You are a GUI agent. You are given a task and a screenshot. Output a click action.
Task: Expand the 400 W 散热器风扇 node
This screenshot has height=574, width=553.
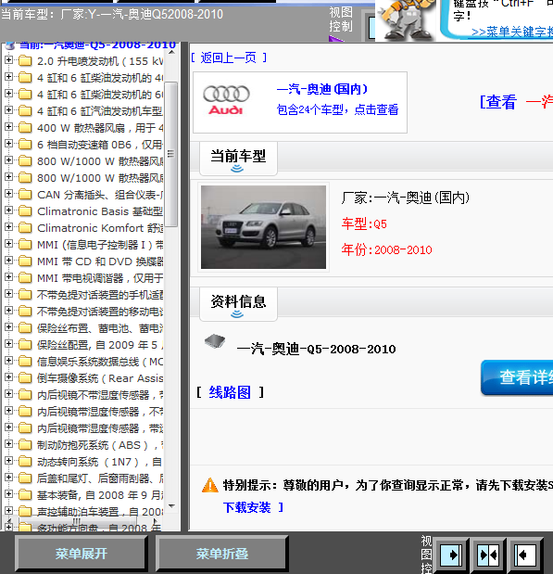pyautogui.click(x=8, y=127)
